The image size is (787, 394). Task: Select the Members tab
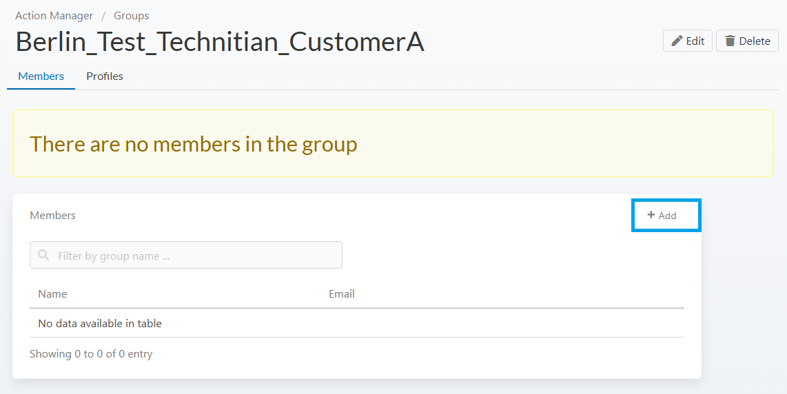(41, 76)
